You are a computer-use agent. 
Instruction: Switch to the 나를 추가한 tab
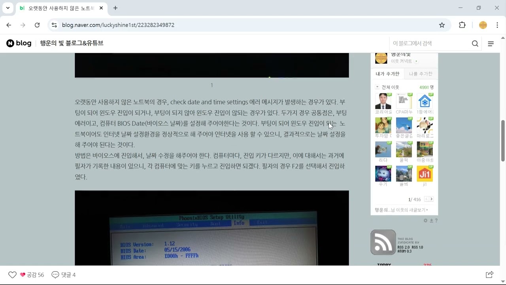pos(421,74)
